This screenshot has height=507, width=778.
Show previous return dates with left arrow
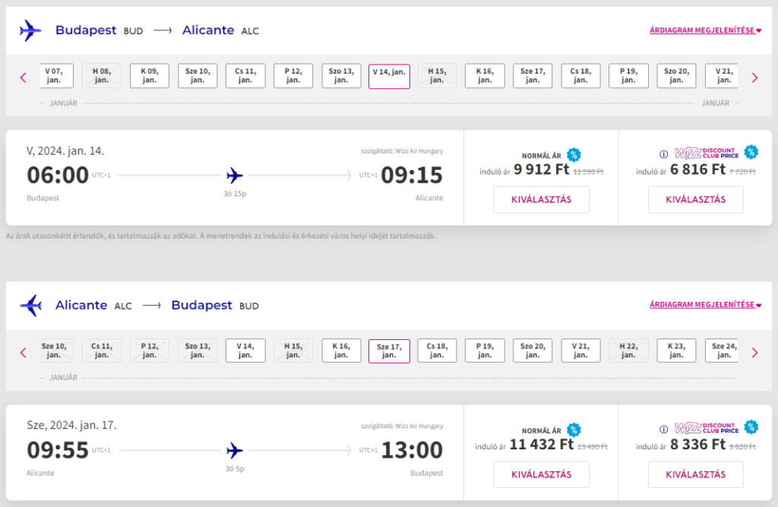coord(24,353)
